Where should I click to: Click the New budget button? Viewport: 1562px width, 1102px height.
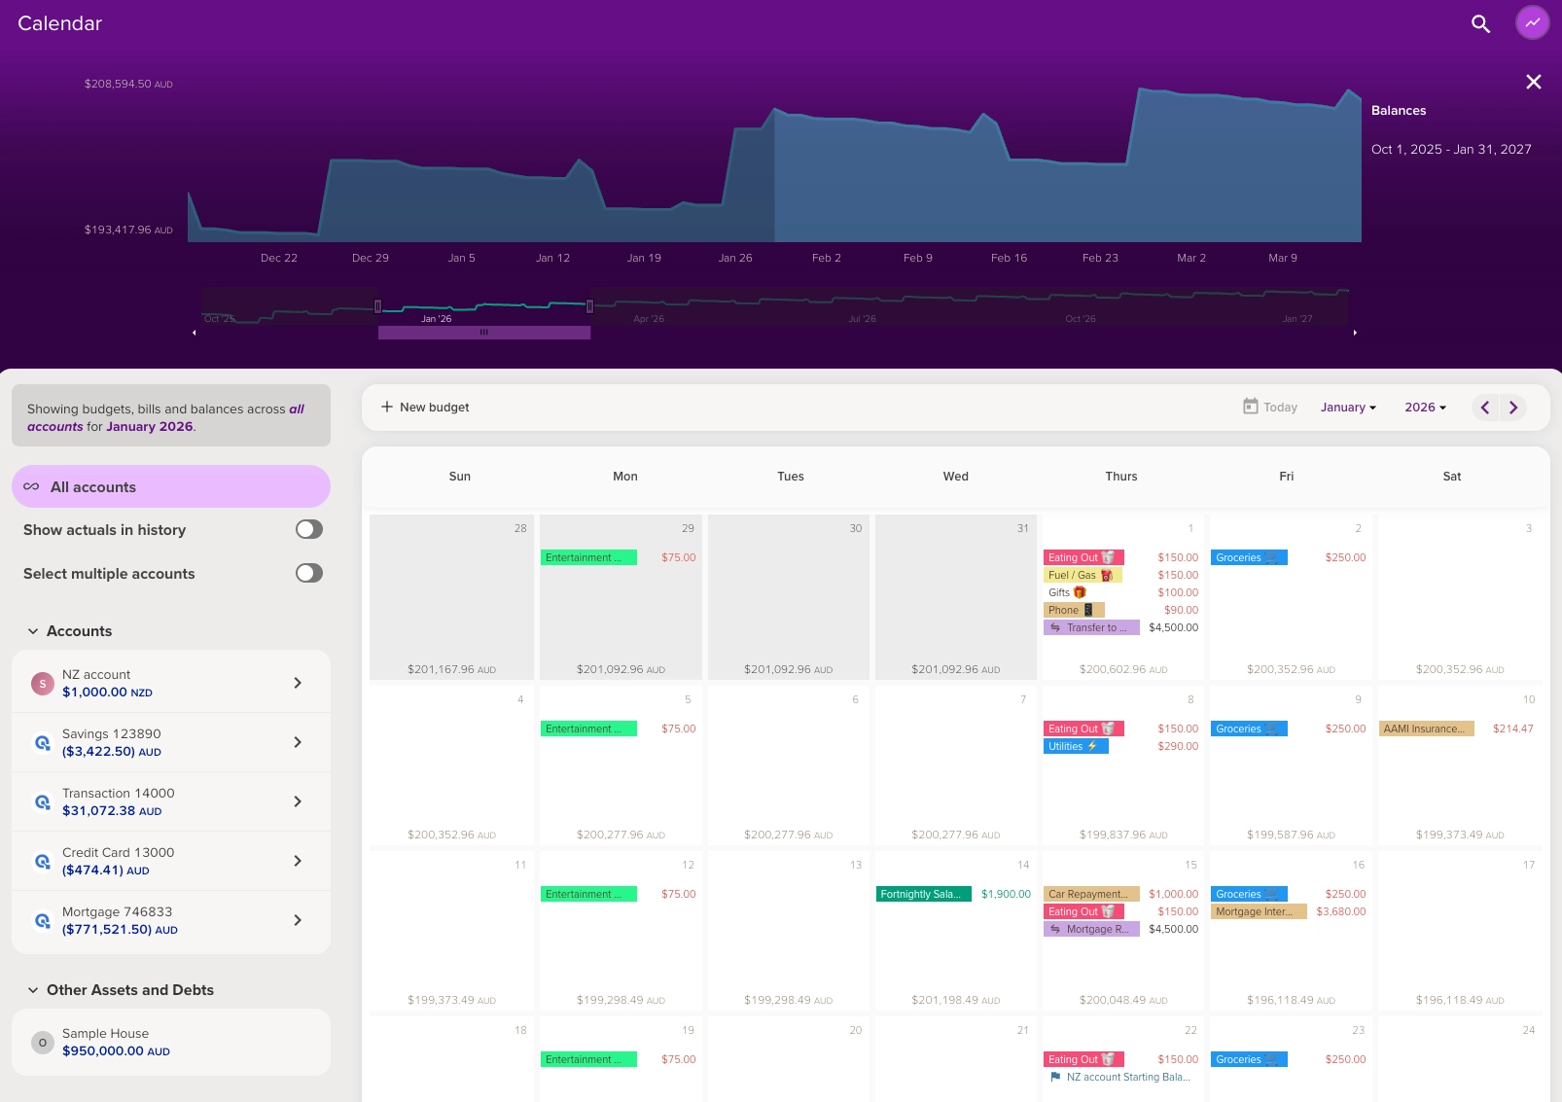click(425, 407)
